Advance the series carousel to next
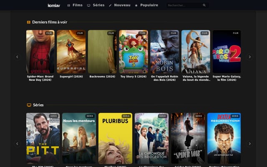The image size is (267, 167). point(249,144)
